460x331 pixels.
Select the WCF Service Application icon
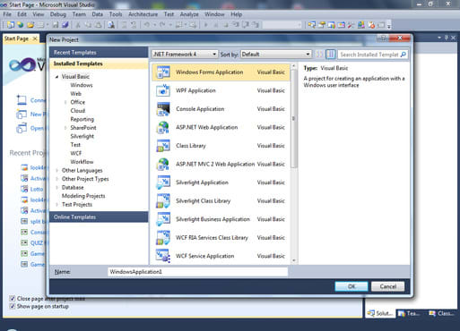tap(163, 256)
